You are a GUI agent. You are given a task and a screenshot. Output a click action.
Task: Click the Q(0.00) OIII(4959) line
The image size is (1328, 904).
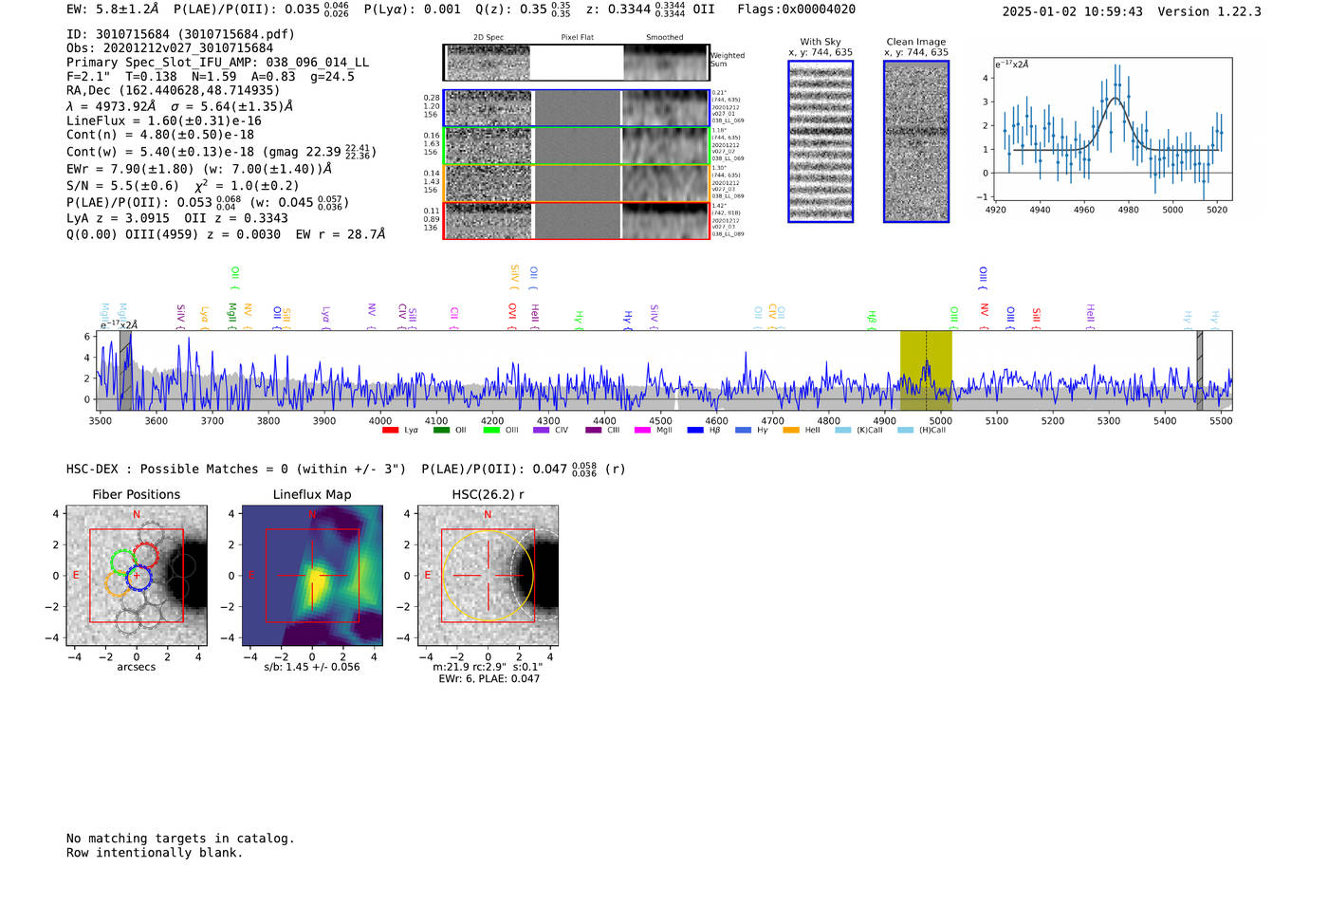pyautogui.click(x=226, y=234)
